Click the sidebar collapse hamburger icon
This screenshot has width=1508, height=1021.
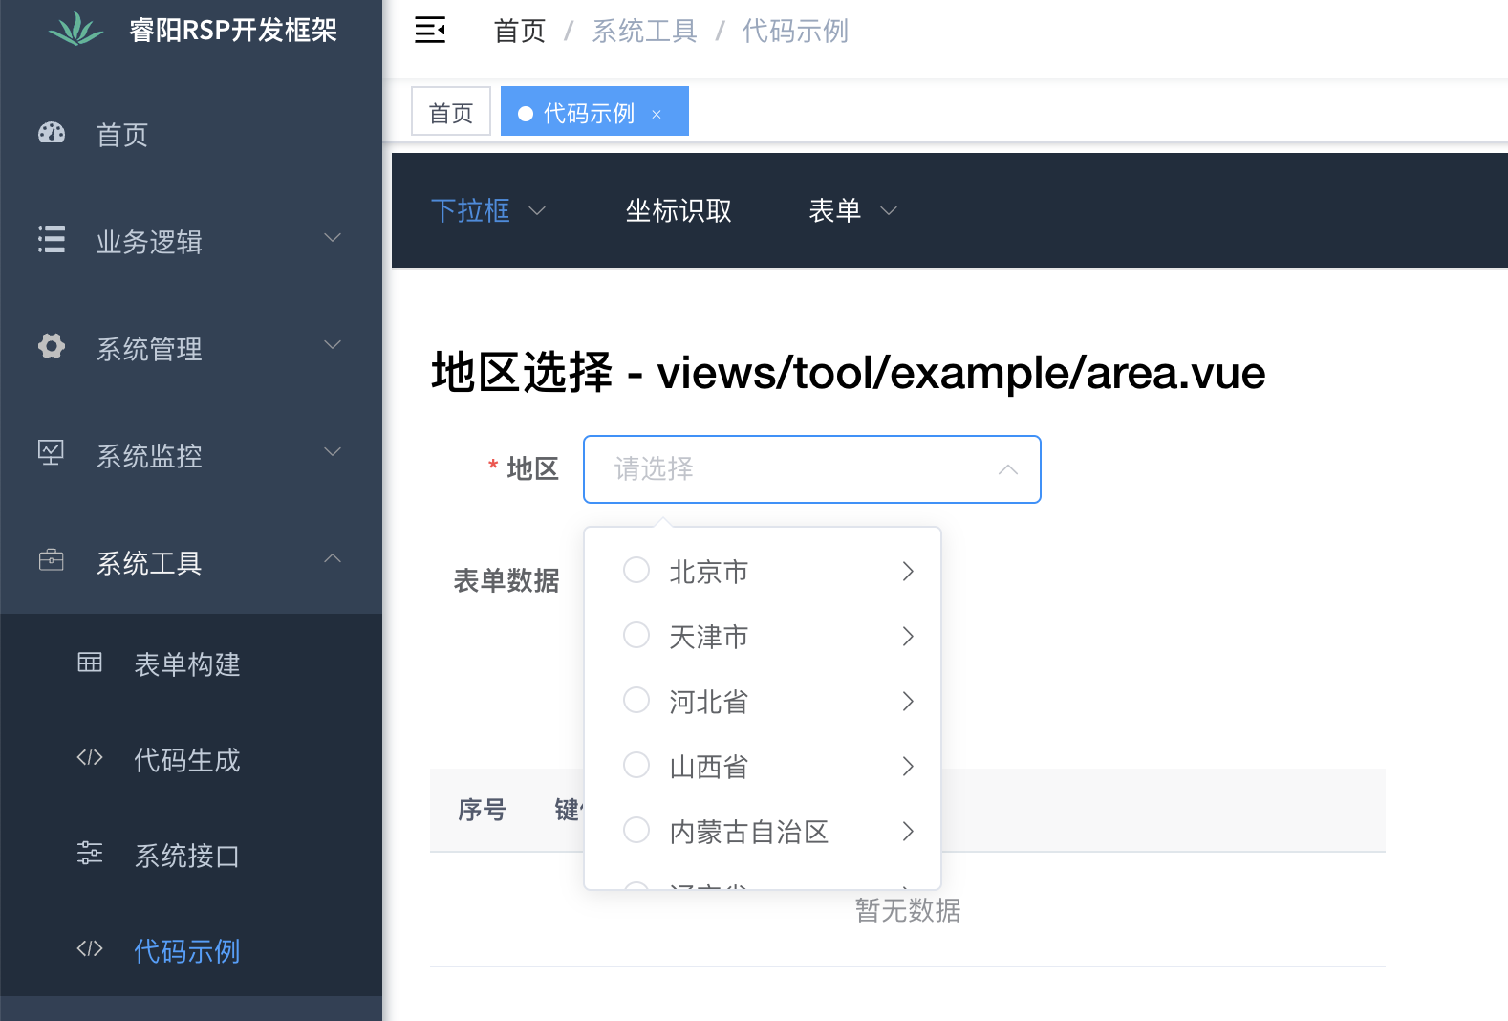point(430,31)
